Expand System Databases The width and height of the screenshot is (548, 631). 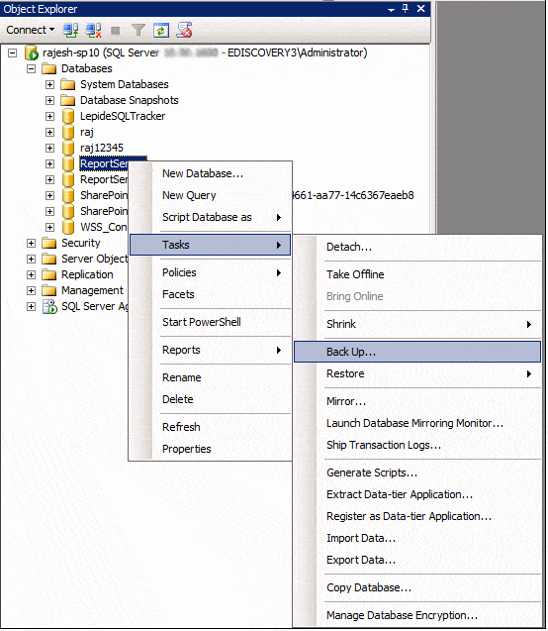click(x=49, y=84)
